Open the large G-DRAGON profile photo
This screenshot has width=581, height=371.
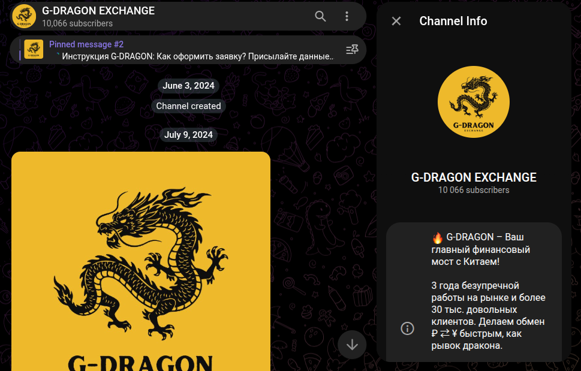click(474, 102)
